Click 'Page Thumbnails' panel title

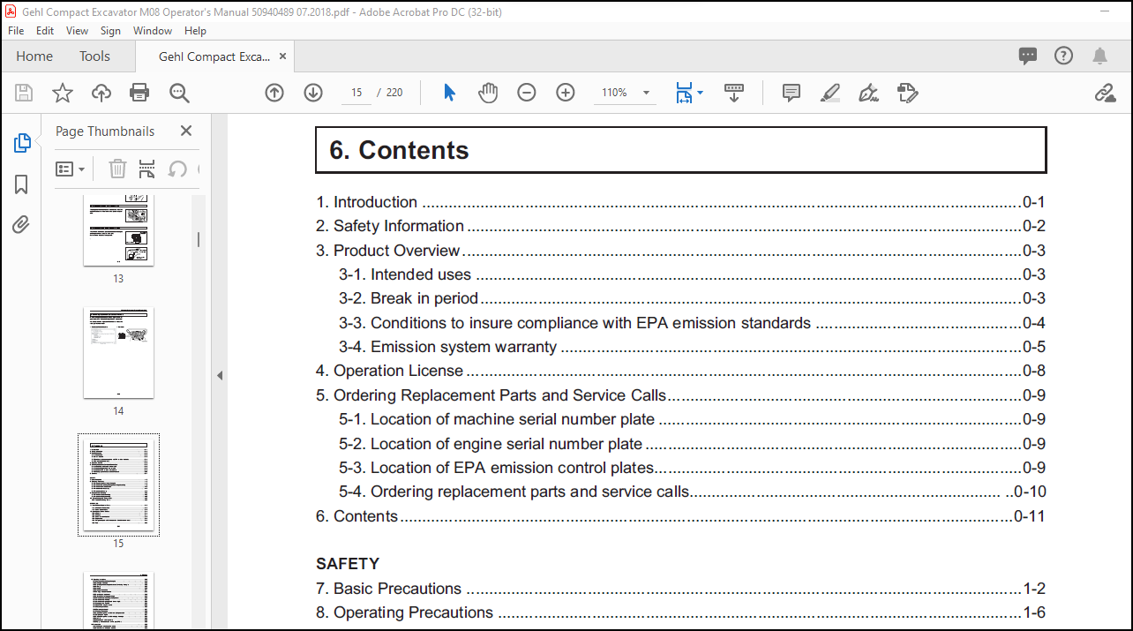click(105, 131)
